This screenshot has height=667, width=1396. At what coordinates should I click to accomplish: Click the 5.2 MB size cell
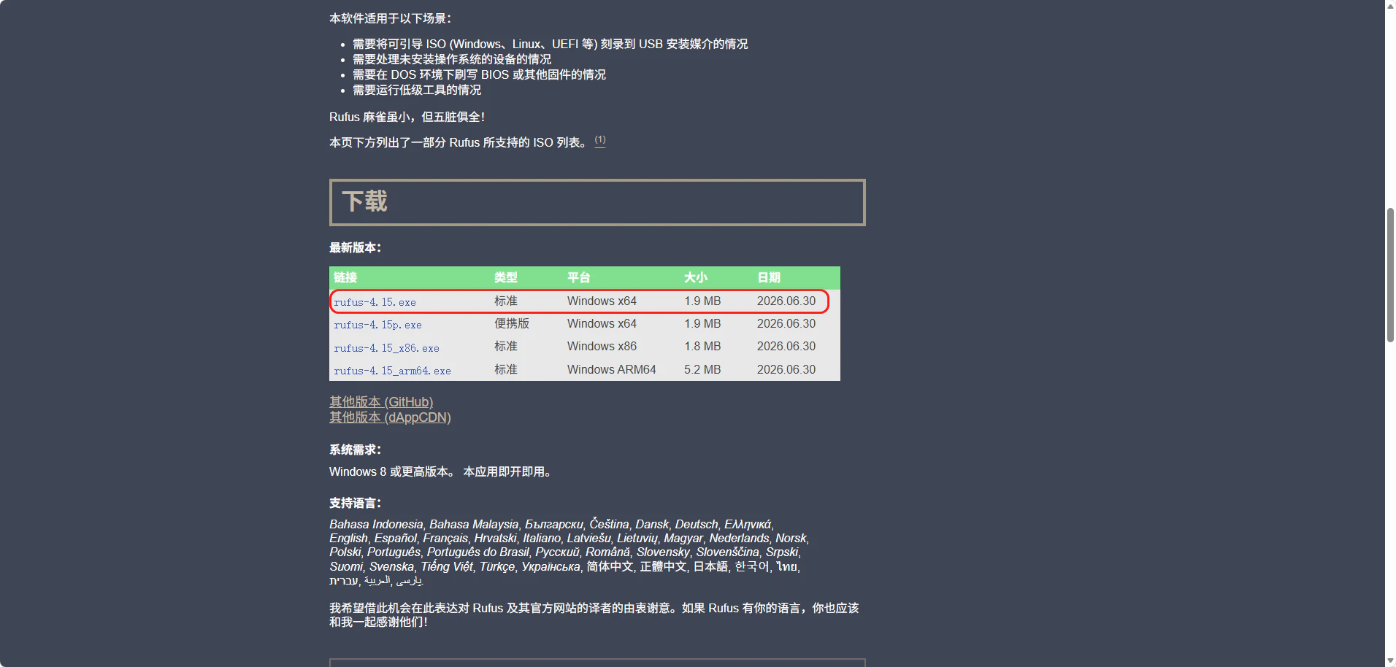click(702, 369)
